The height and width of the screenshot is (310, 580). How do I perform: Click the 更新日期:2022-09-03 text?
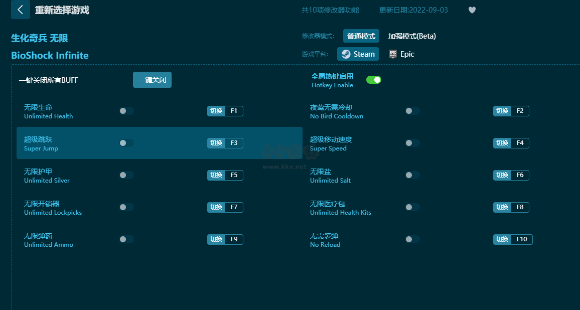click(413, 10)
